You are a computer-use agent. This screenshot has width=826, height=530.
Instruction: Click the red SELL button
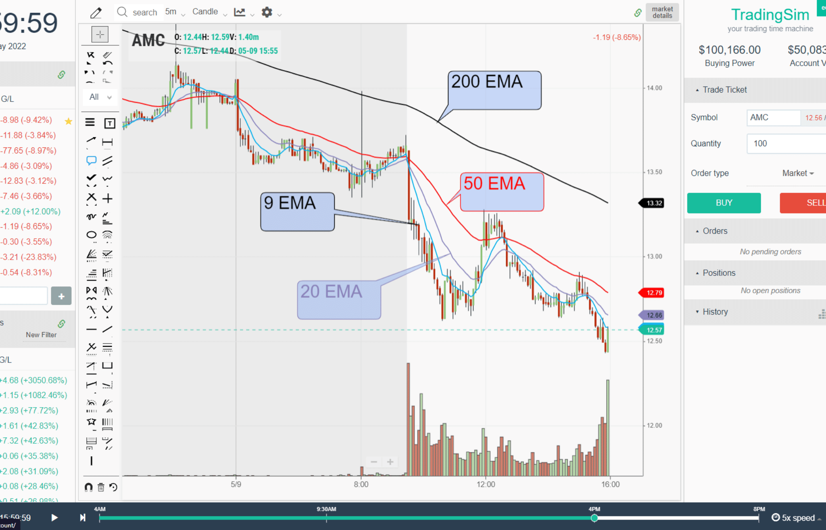(x=803, y=203)
